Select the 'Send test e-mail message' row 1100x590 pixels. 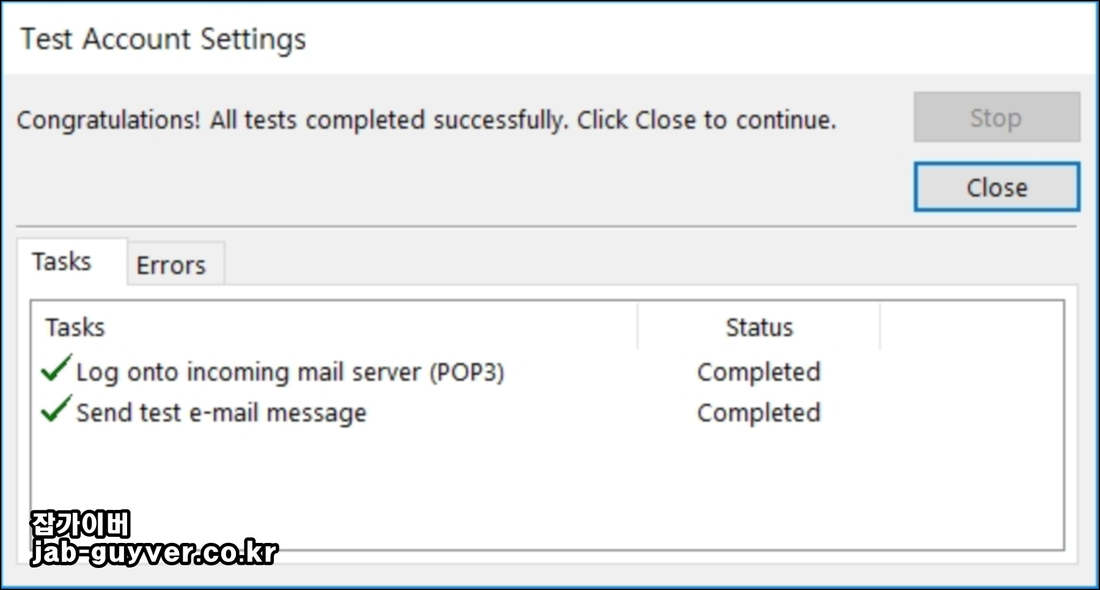pos(220,411)
